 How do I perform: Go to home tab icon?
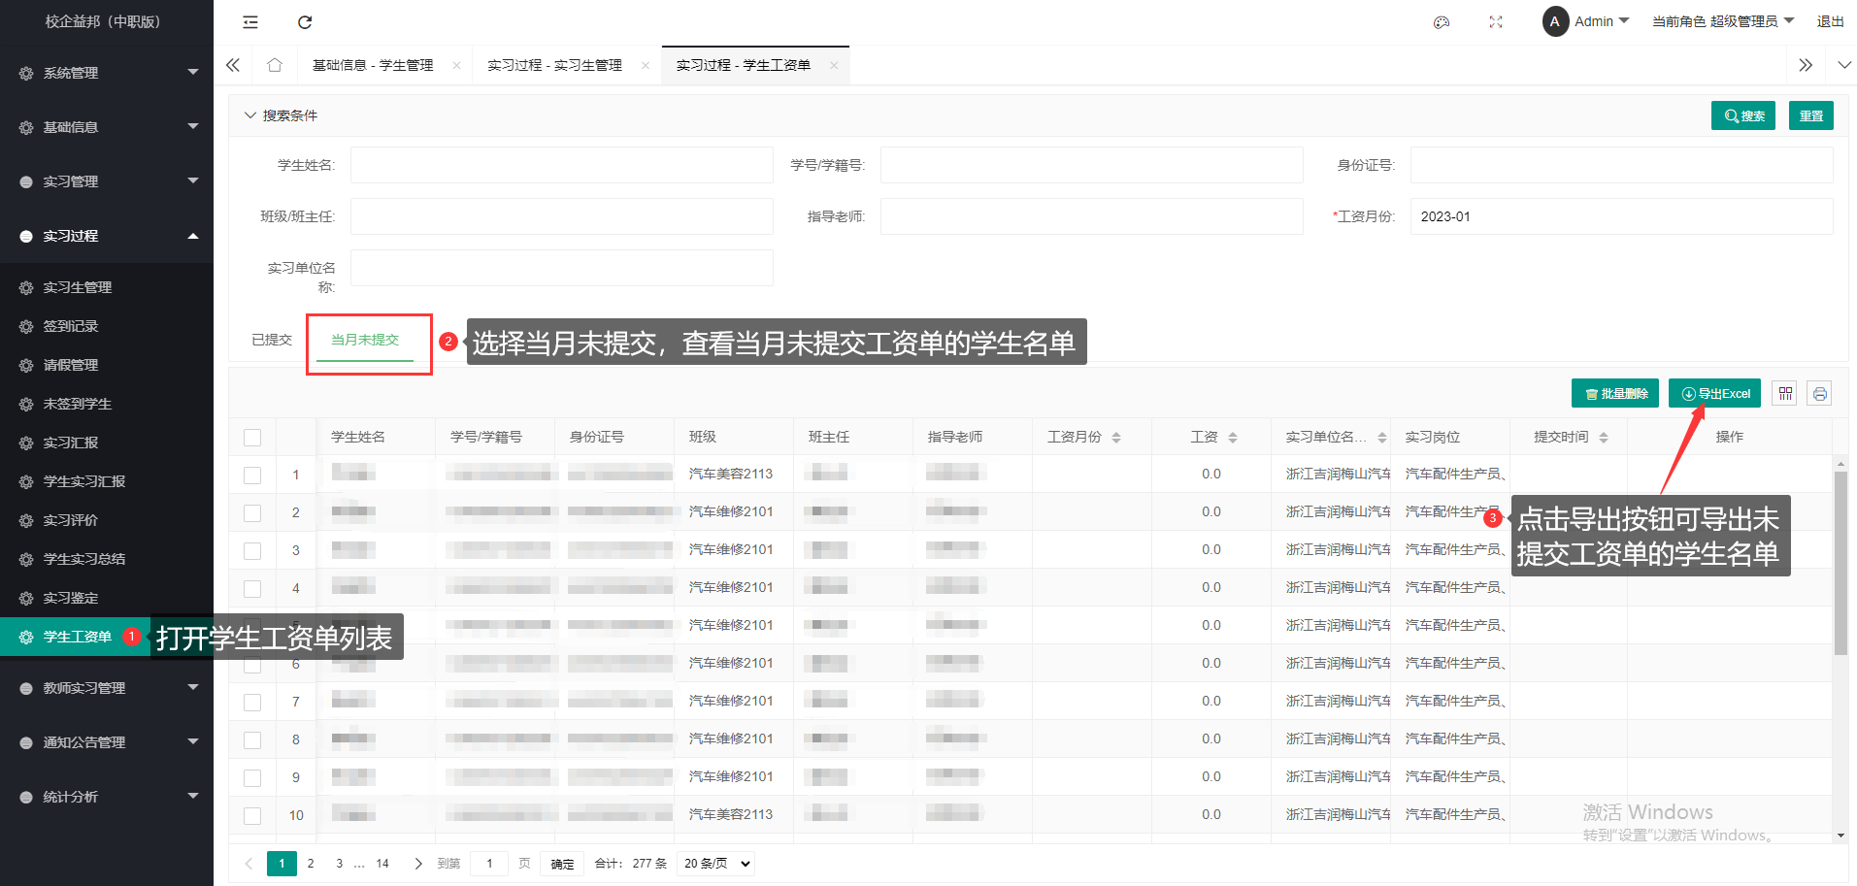point(275,65)
